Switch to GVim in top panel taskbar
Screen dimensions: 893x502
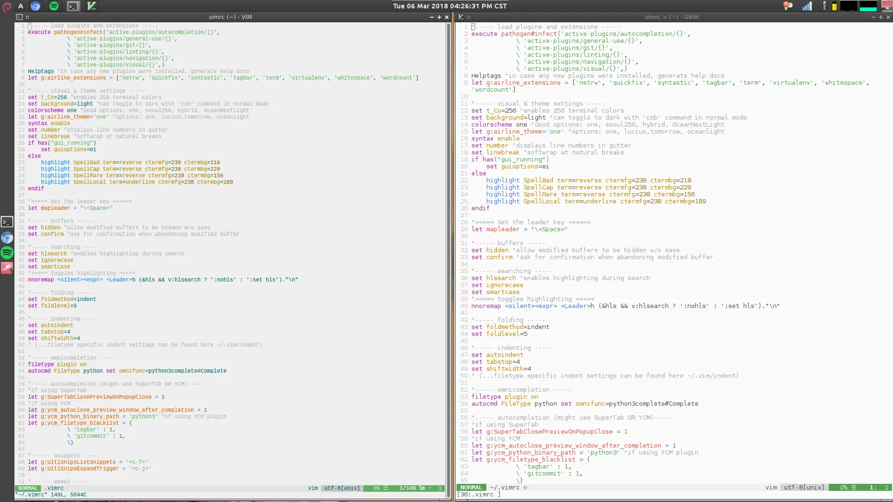92,6
